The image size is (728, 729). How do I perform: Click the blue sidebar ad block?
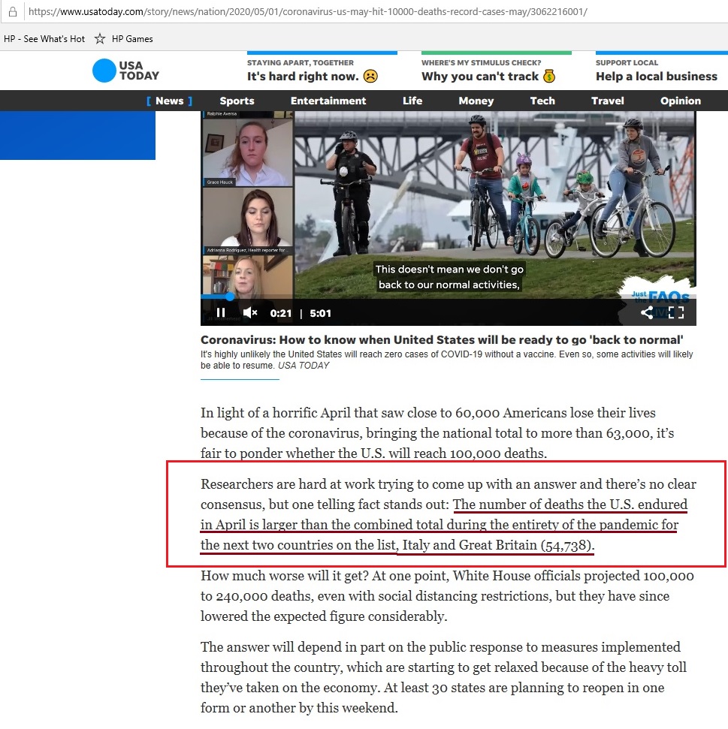(77, 135)
